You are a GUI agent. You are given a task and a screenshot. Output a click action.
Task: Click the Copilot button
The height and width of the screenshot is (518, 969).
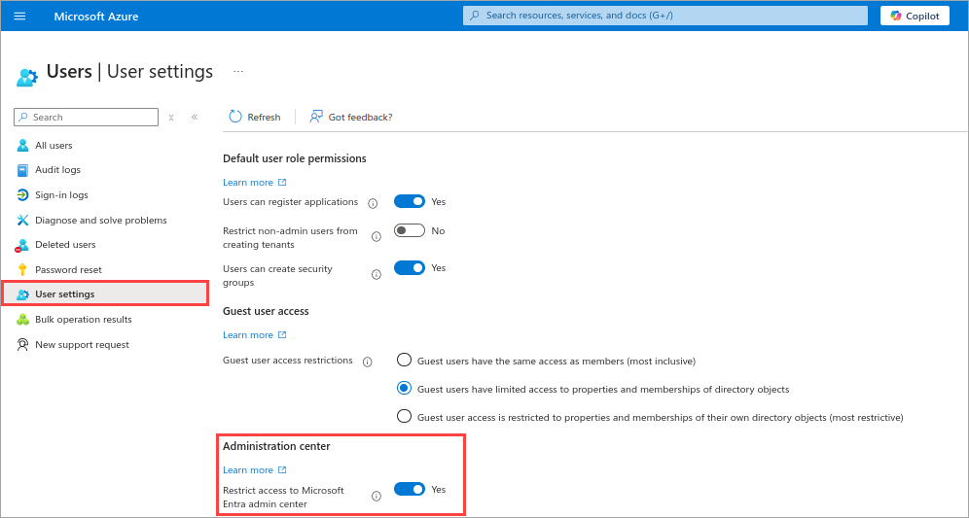tap(915, 17)
